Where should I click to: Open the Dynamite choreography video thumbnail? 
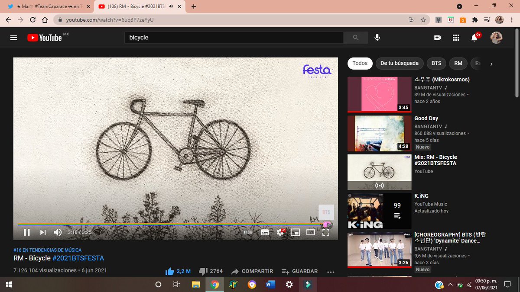point(379,250)
